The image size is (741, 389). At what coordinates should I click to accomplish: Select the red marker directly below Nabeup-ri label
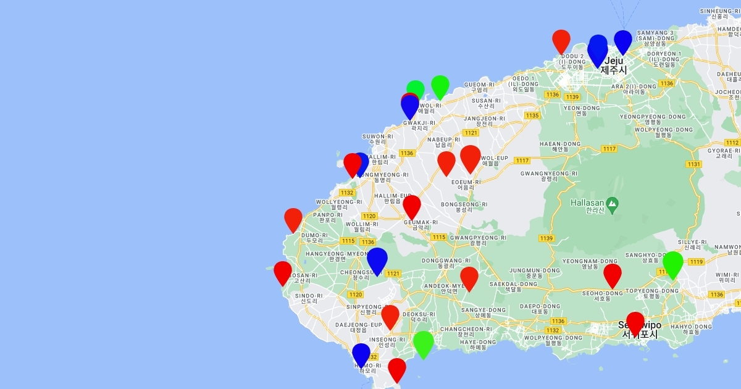pyautogui.click(x=446, y=162)
